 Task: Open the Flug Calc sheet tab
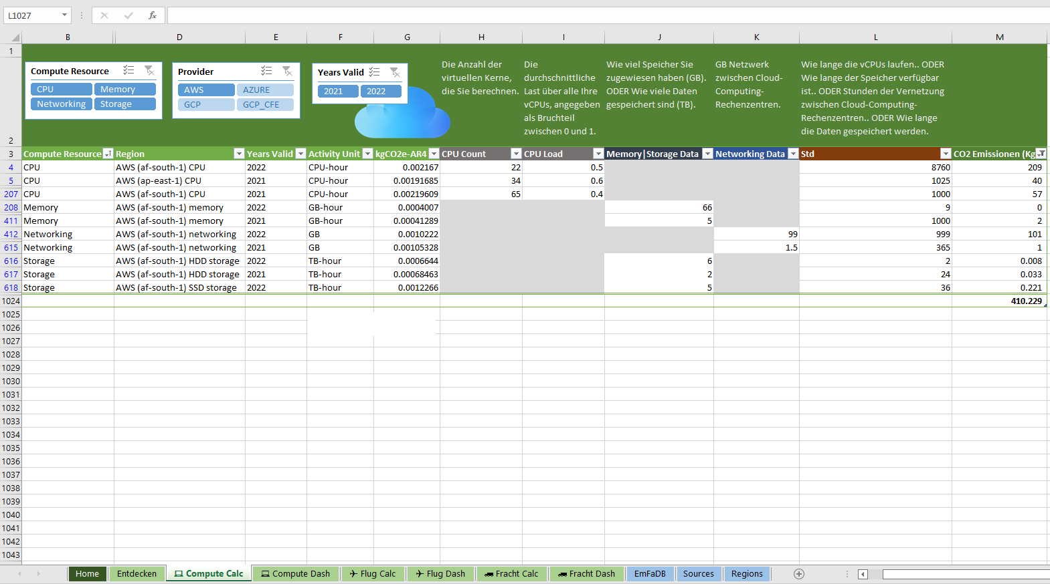click(x=373, y=574)
